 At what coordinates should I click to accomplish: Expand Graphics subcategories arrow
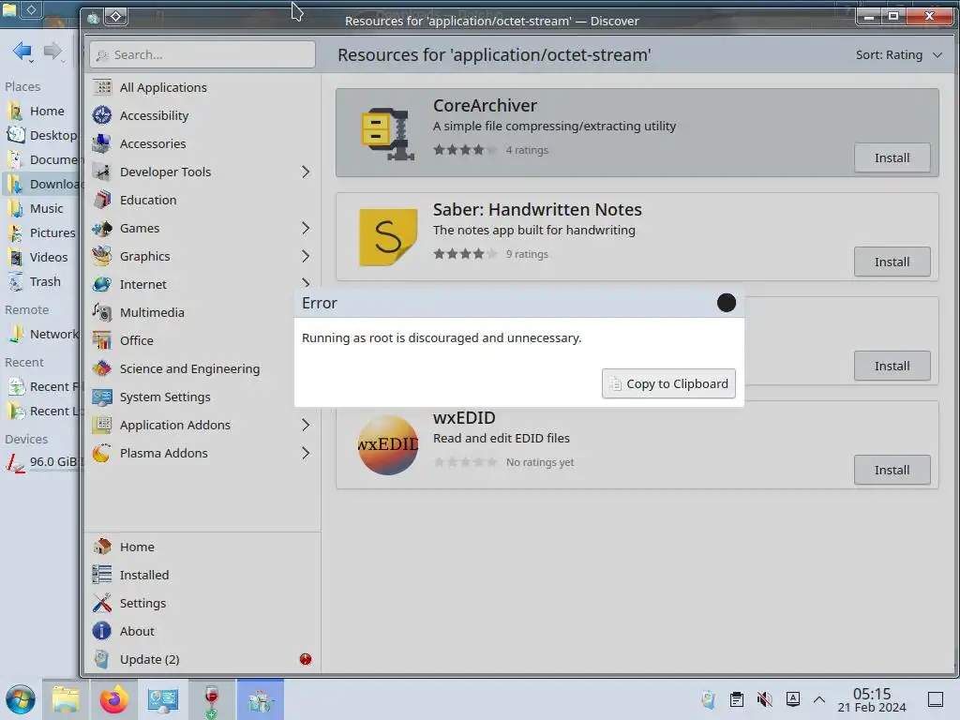point(306,257)
